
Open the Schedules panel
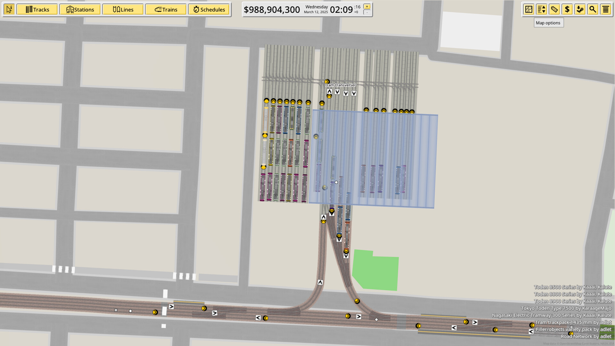(x=209, y=9)
